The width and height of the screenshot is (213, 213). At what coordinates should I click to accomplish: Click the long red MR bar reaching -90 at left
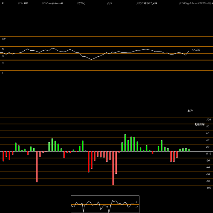(37, 167)
